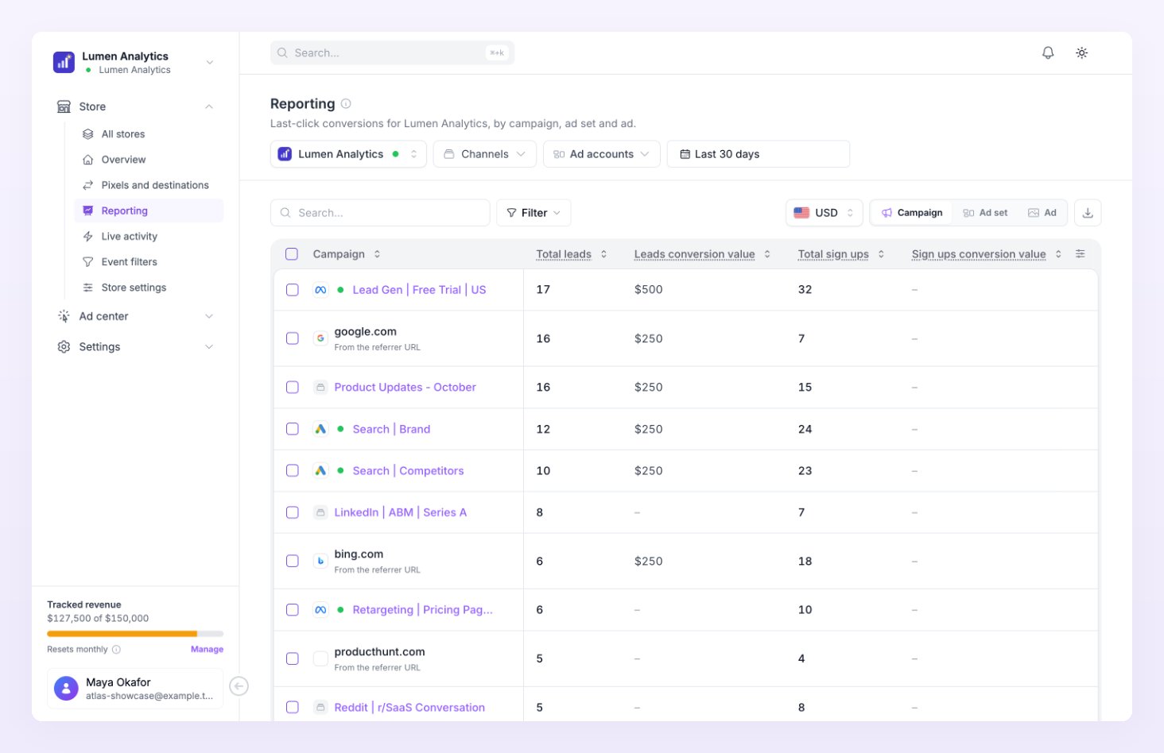The image size is (1164, 753).
Task: Open the Ad accounts dropdown
Action: (x=602, y=154)
